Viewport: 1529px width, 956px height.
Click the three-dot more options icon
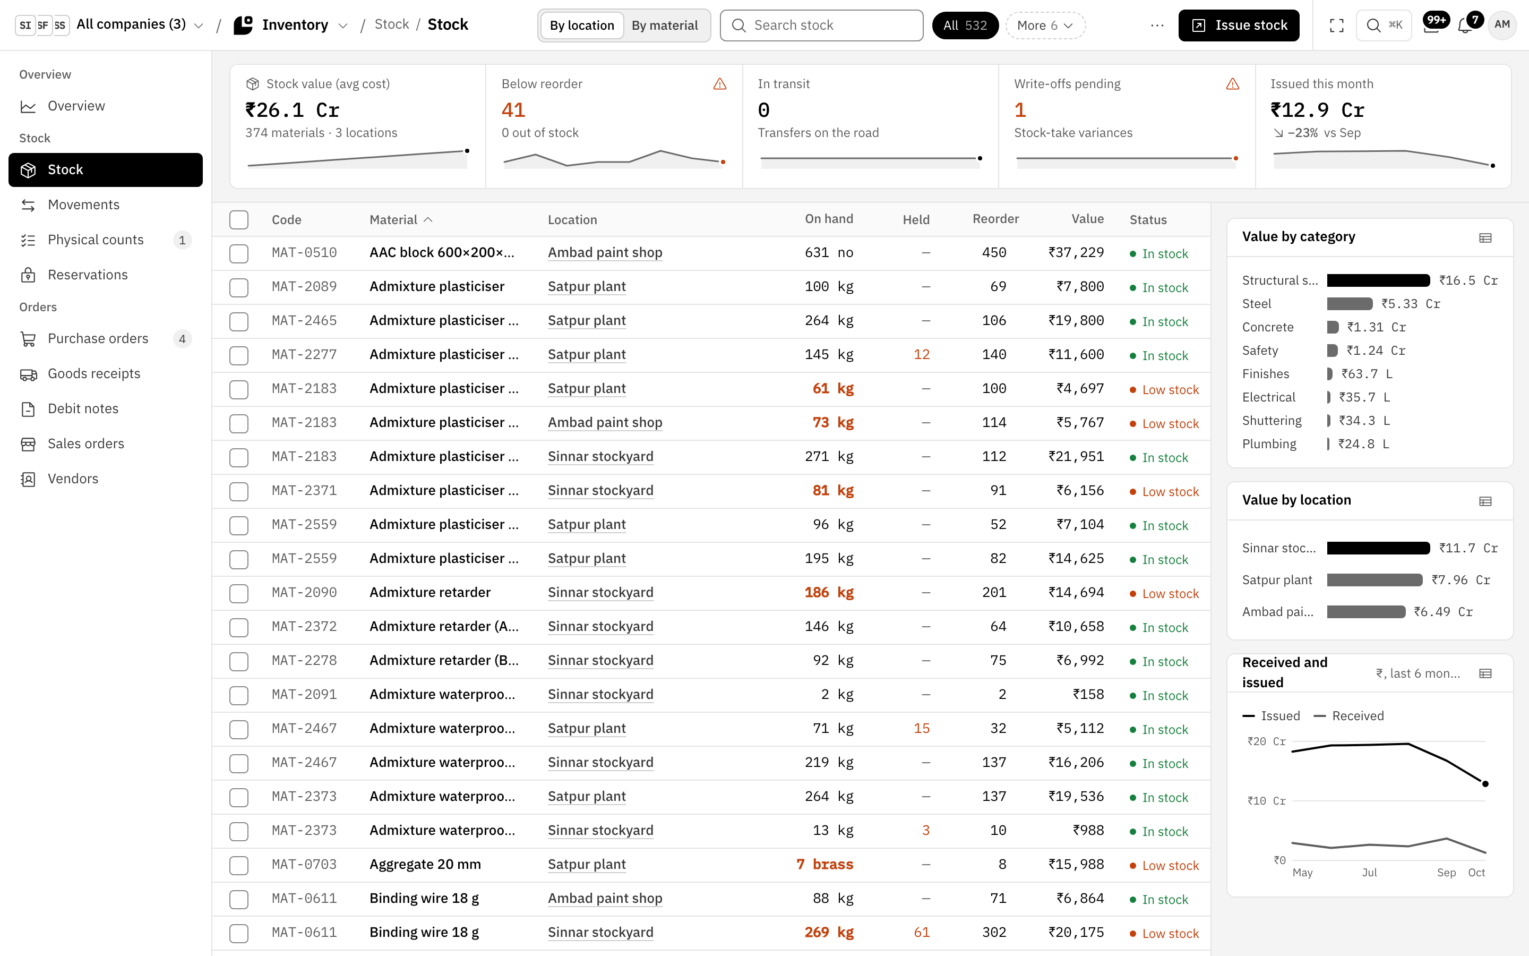(x=1157, y=25)
